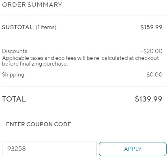The height and width of the screenshot is (159, 167).
Task: Click the Discounts label
Action: tap(15, 51)
